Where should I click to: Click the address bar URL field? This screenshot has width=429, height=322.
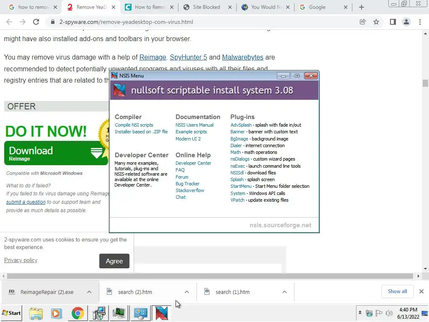pos(202,22)
